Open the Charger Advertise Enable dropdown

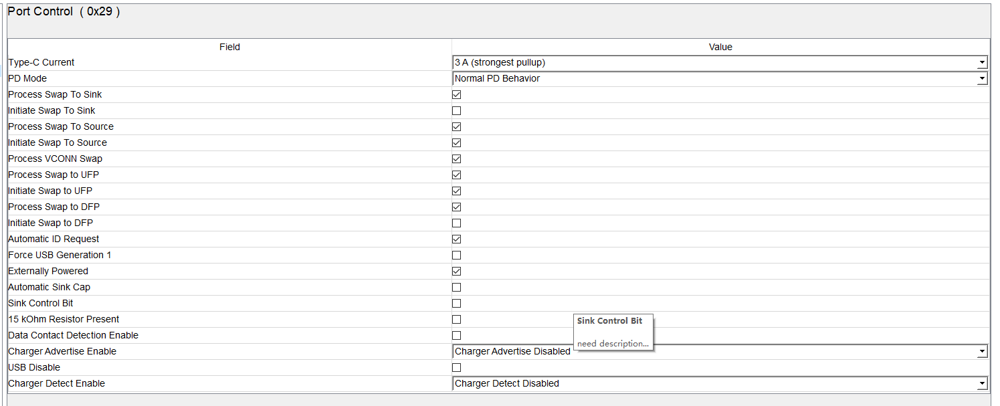(x=719, y=351)
